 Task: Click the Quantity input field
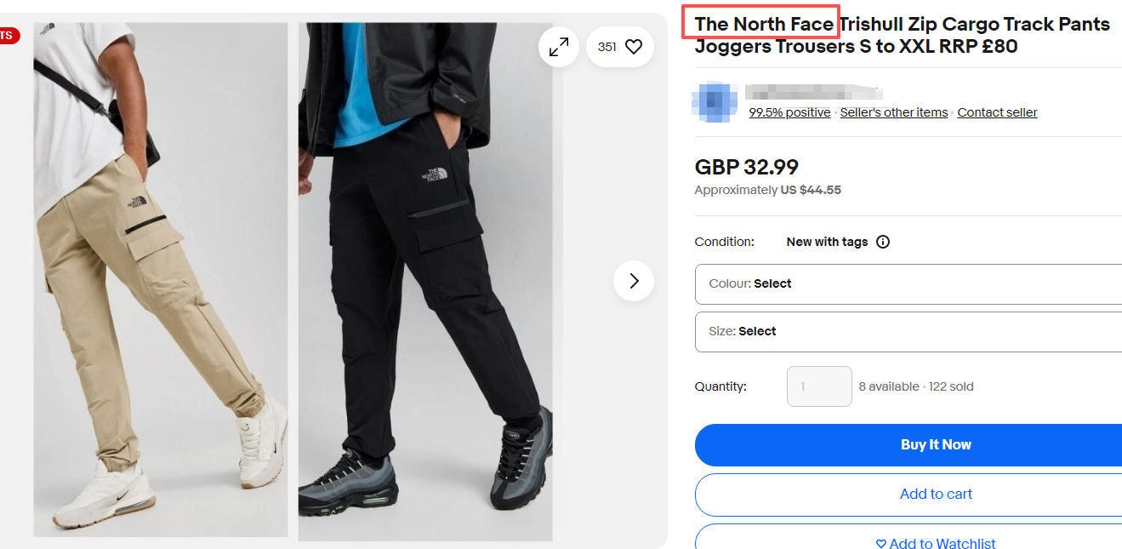(819, 386)
